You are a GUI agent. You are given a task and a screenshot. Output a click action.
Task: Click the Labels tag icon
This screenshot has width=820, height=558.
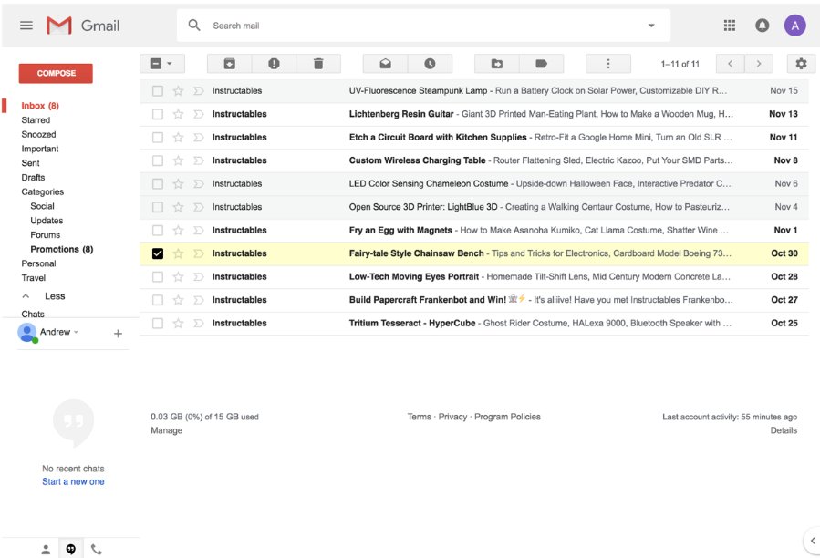(541, 64)
